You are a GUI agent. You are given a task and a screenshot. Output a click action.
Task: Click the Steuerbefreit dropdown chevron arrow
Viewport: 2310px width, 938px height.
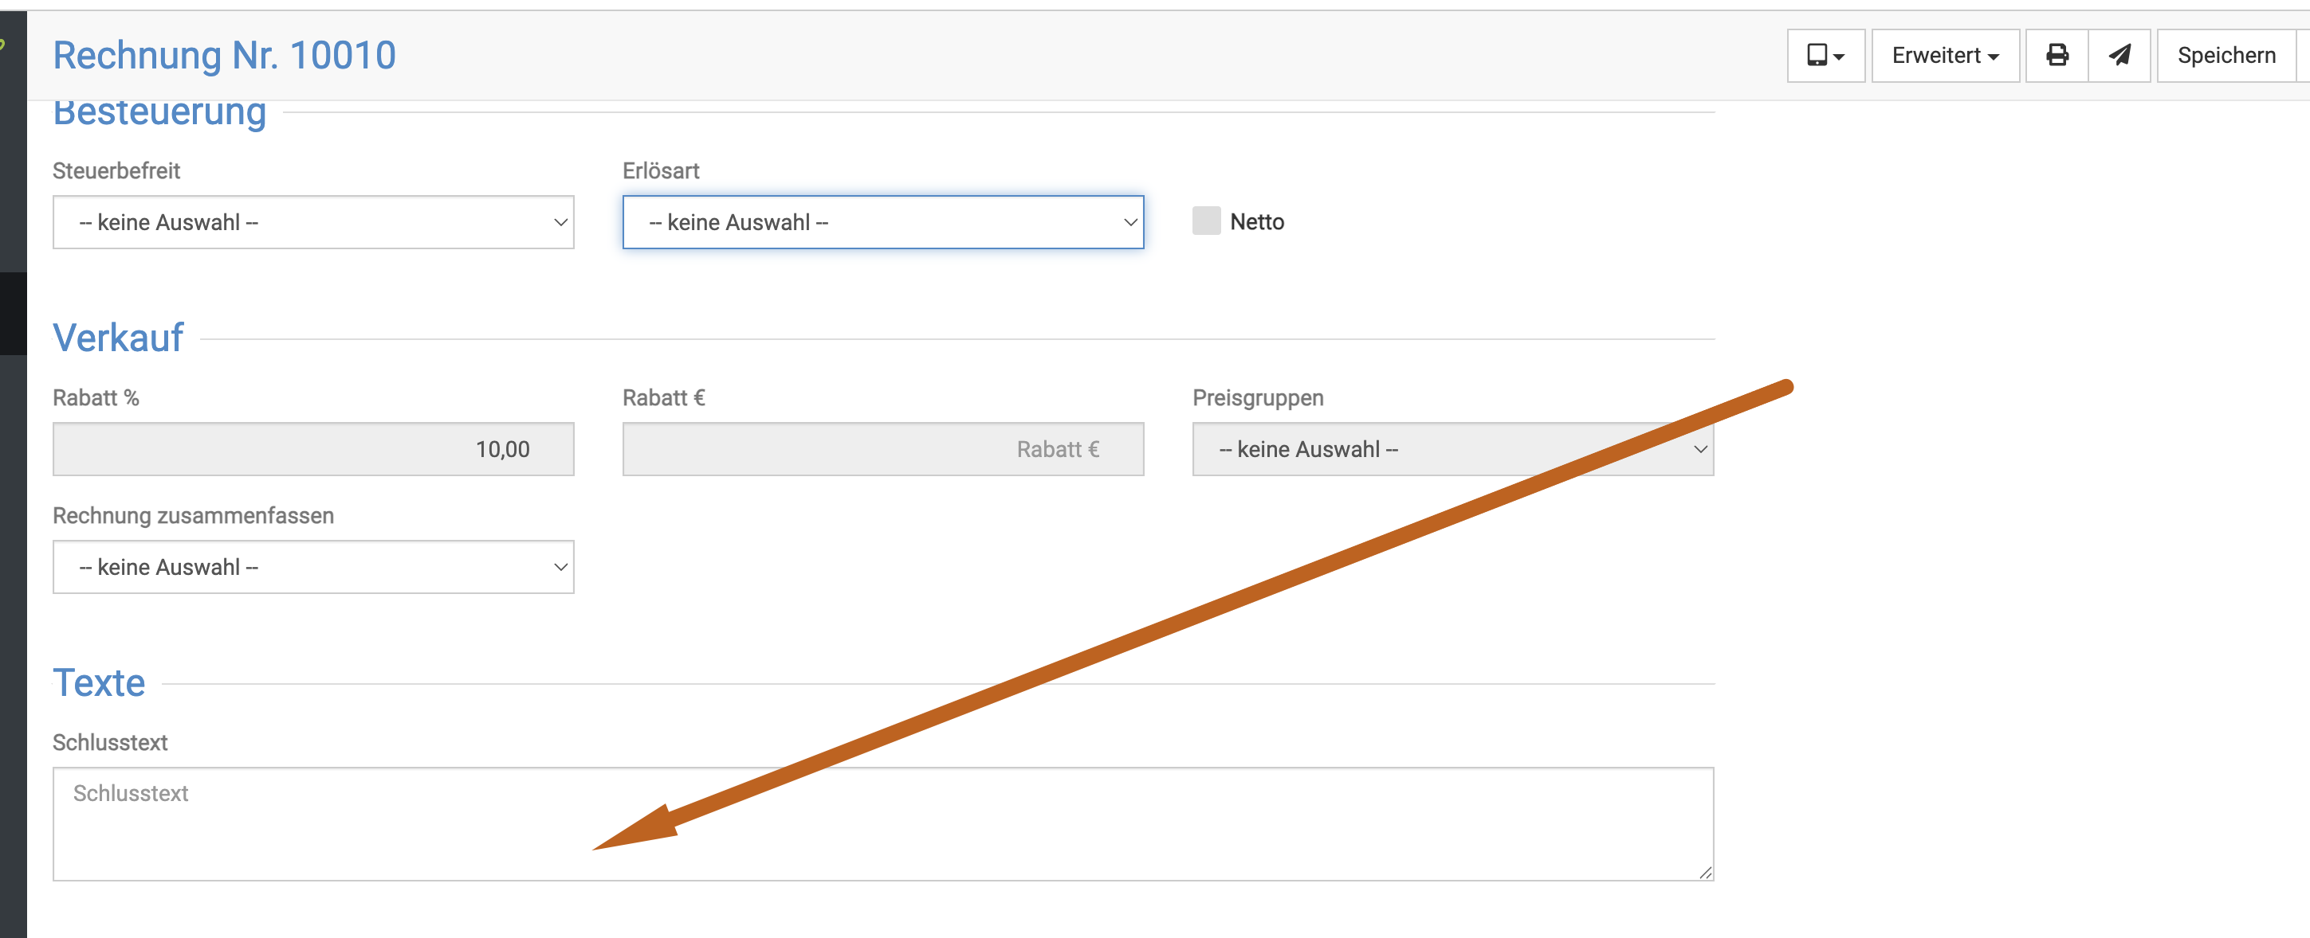(x=560, y=222)
